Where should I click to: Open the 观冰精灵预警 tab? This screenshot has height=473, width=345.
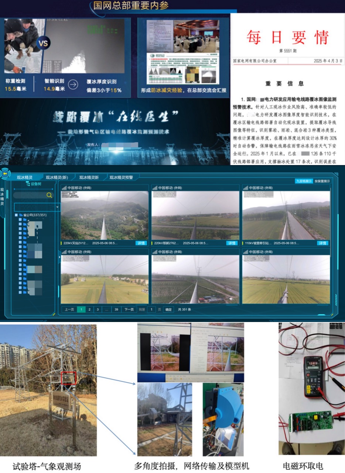coord(121,177)
